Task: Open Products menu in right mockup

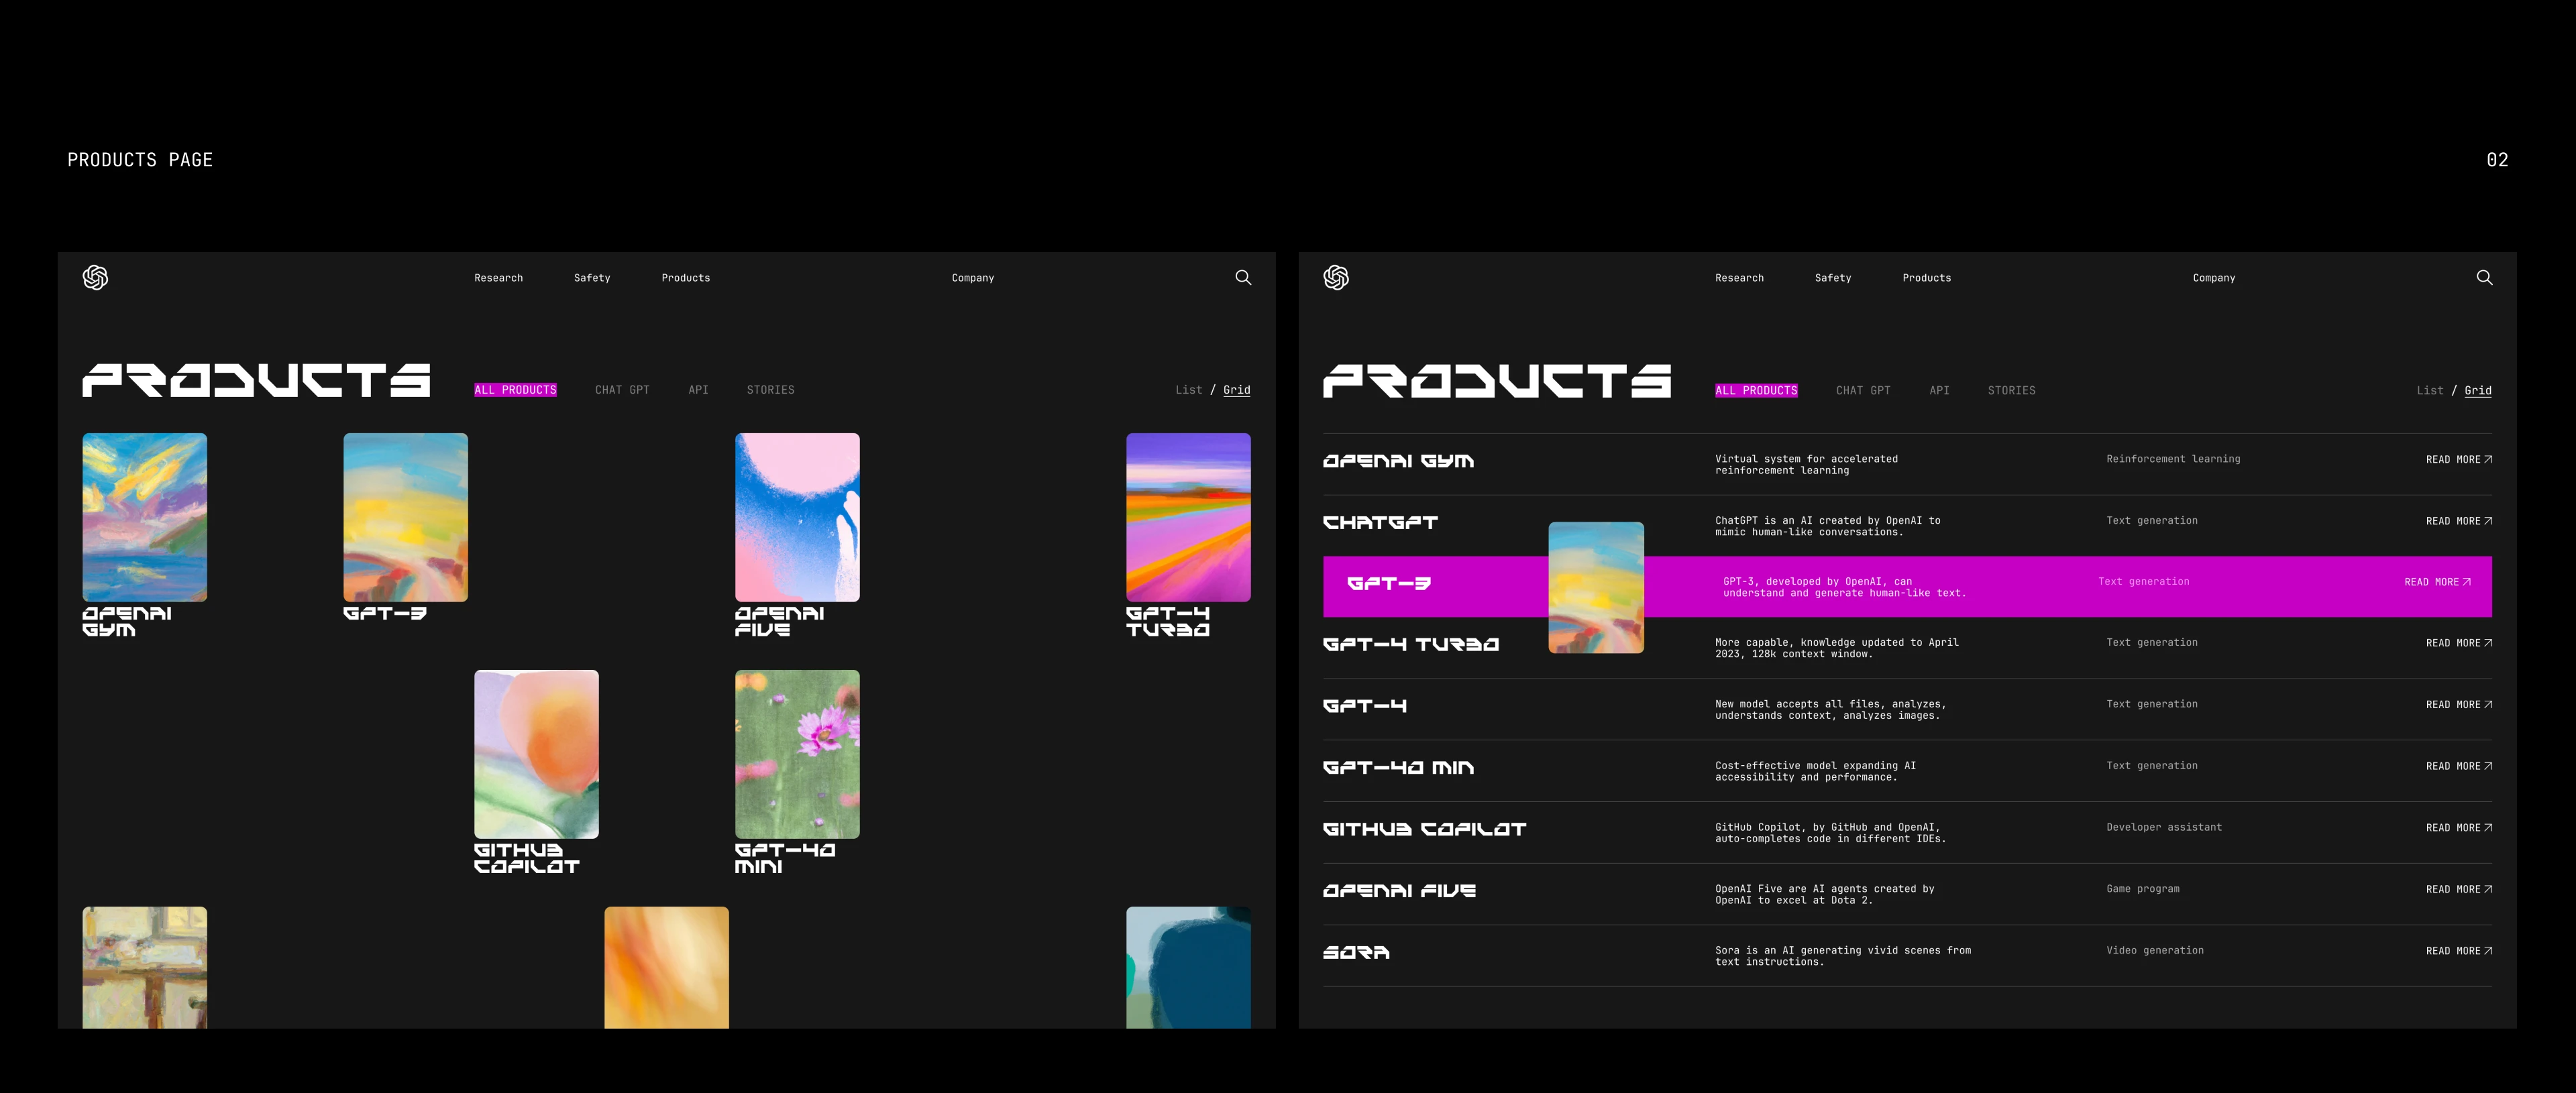Action: click(x=1926, y=278)
